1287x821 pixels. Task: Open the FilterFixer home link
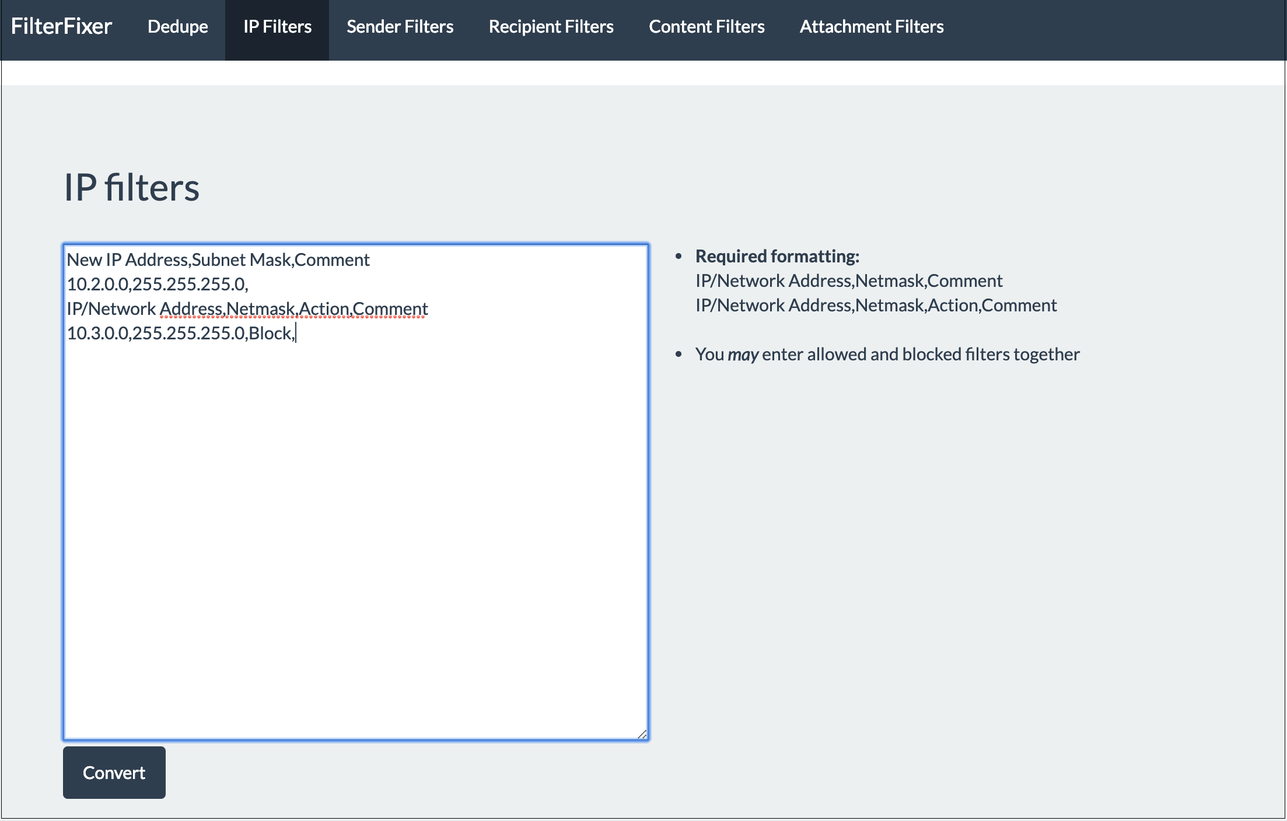[61, 27]
